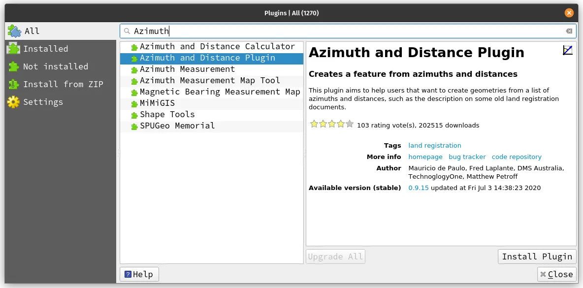583x288 pixels.
Task: Click the Install Plugin button
Action: pos(537,256)
